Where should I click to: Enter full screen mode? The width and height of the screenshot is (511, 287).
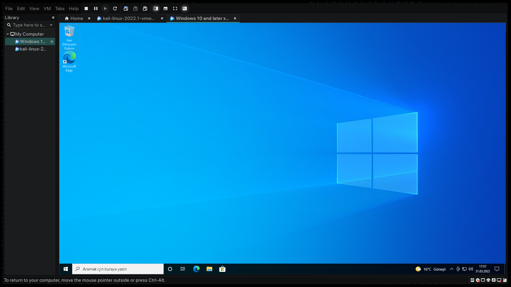pyautogui.click(x=175, y=9)
